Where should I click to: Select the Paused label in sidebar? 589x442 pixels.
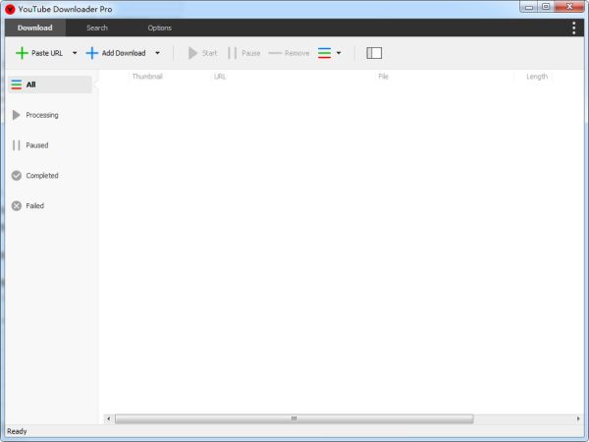(37, 145)
